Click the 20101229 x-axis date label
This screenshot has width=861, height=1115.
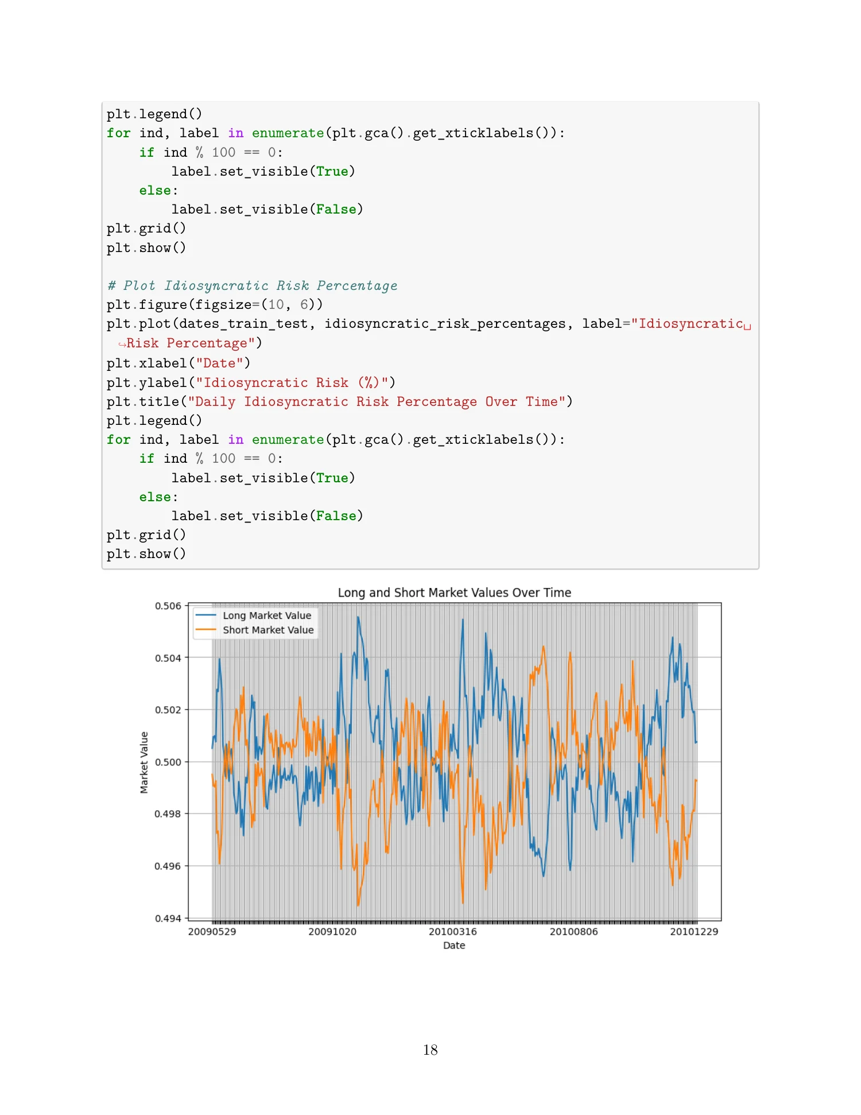pyautogui.click(x=694, y=931)
